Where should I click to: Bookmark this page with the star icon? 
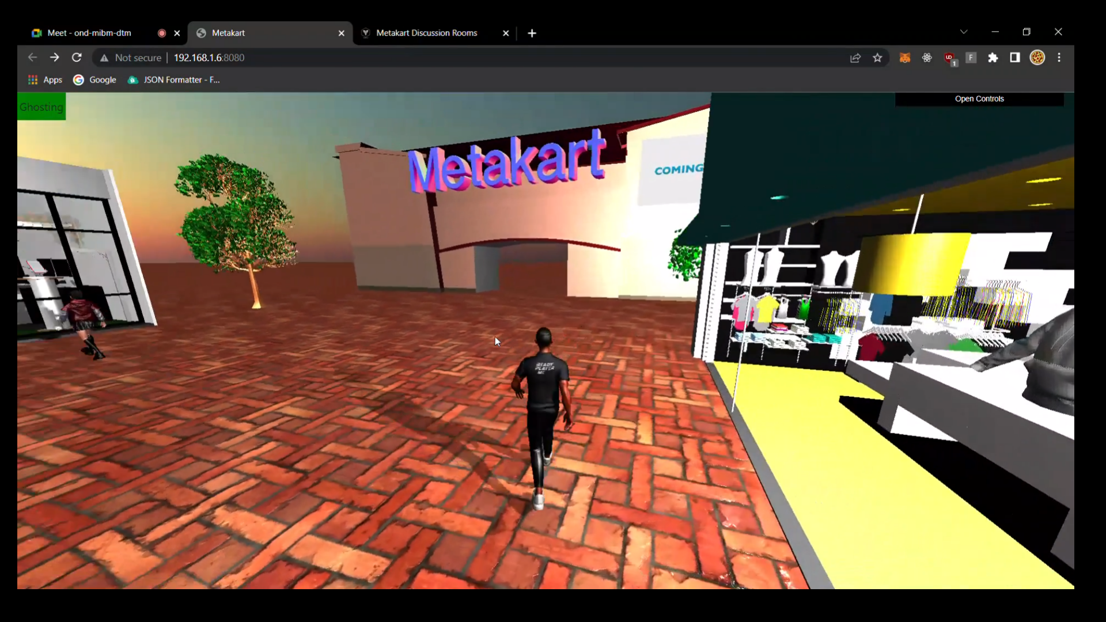[877, 58]
